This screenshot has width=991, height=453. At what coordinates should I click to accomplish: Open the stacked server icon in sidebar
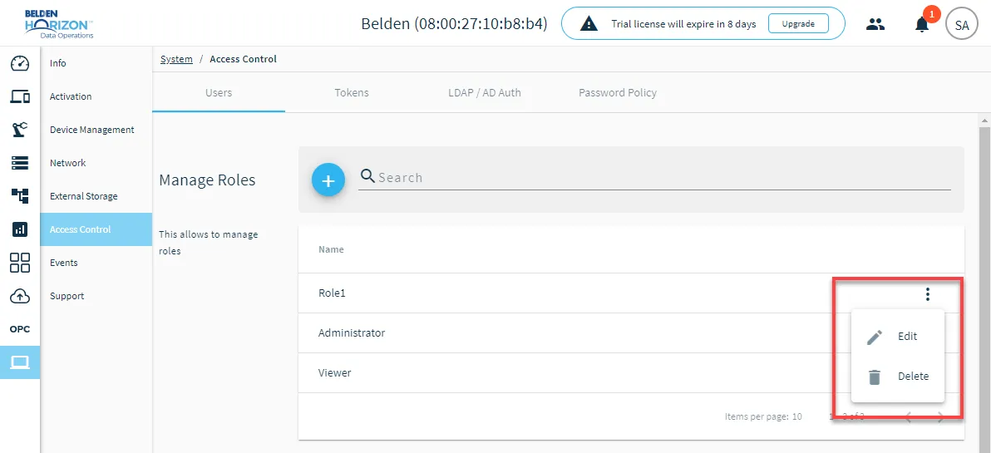pyautogui.click(x=20, y=163)
